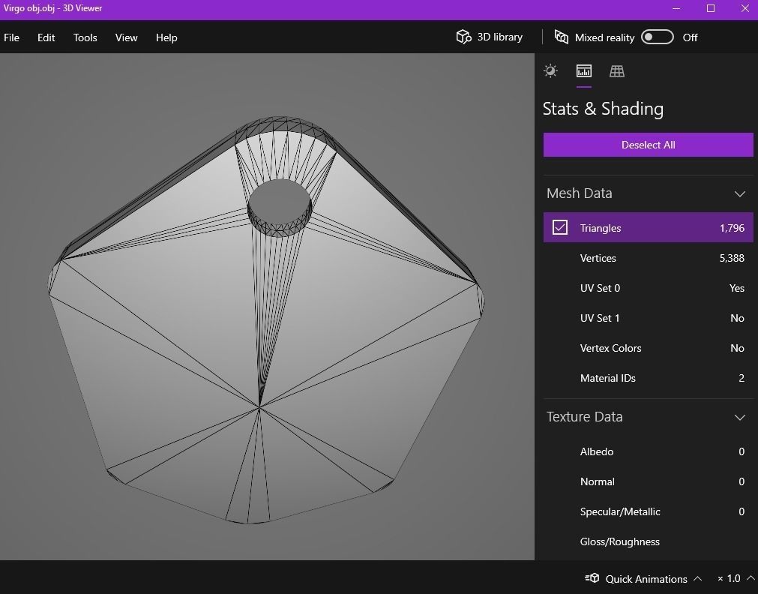Select the Specular/Metallic row
The height and width of the screenshot is (594, 758).
[648, 511]
